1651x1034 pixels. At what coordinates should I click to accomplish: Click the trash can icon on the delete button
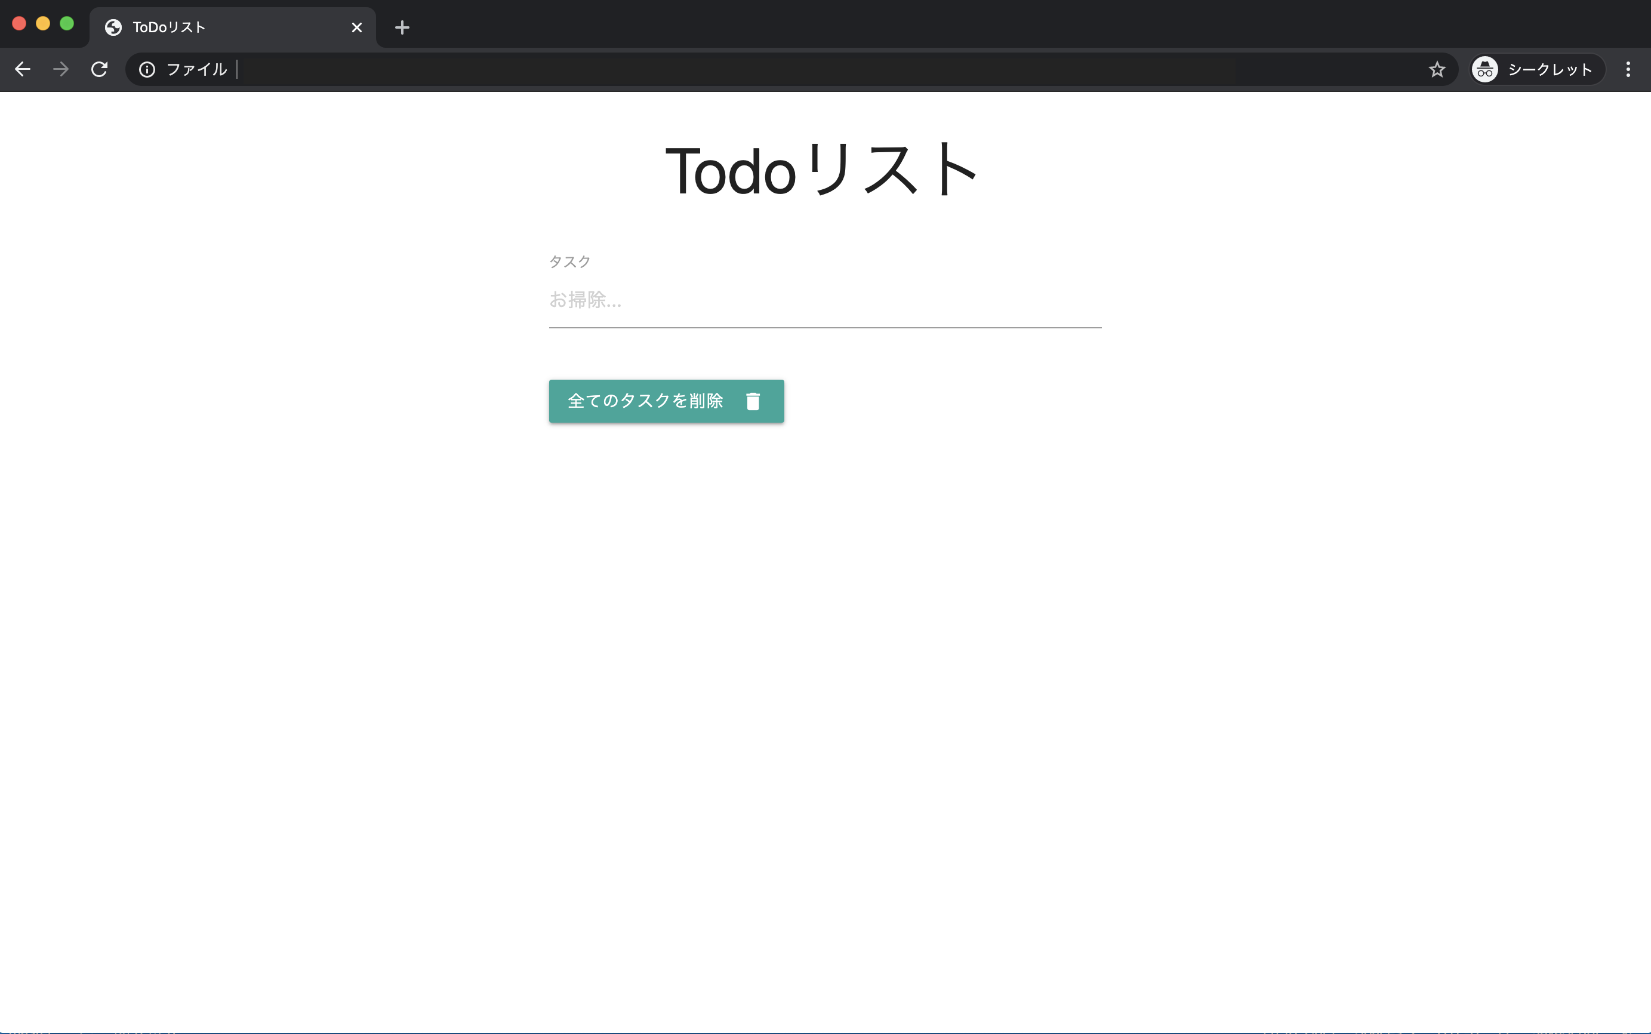[753, 401]
